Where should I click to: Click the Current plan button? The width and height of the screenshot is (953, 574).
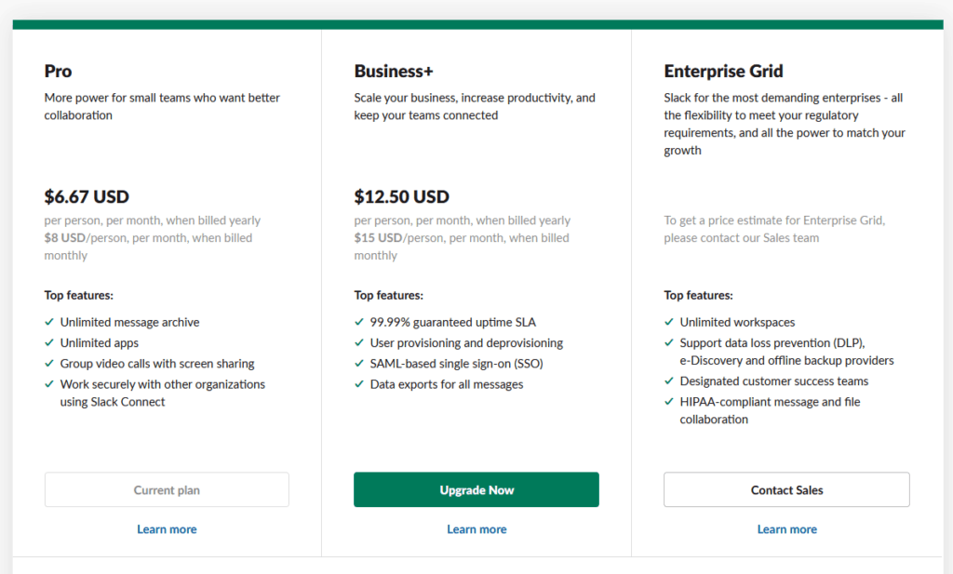[x=167, y=490]
